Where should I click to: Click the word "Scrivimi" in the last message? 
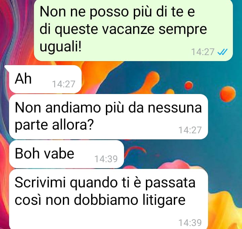coord(40,182)
